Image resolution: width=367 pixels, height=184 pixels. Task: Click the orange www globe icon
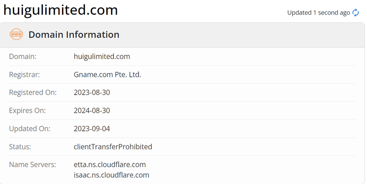point(16,34)
